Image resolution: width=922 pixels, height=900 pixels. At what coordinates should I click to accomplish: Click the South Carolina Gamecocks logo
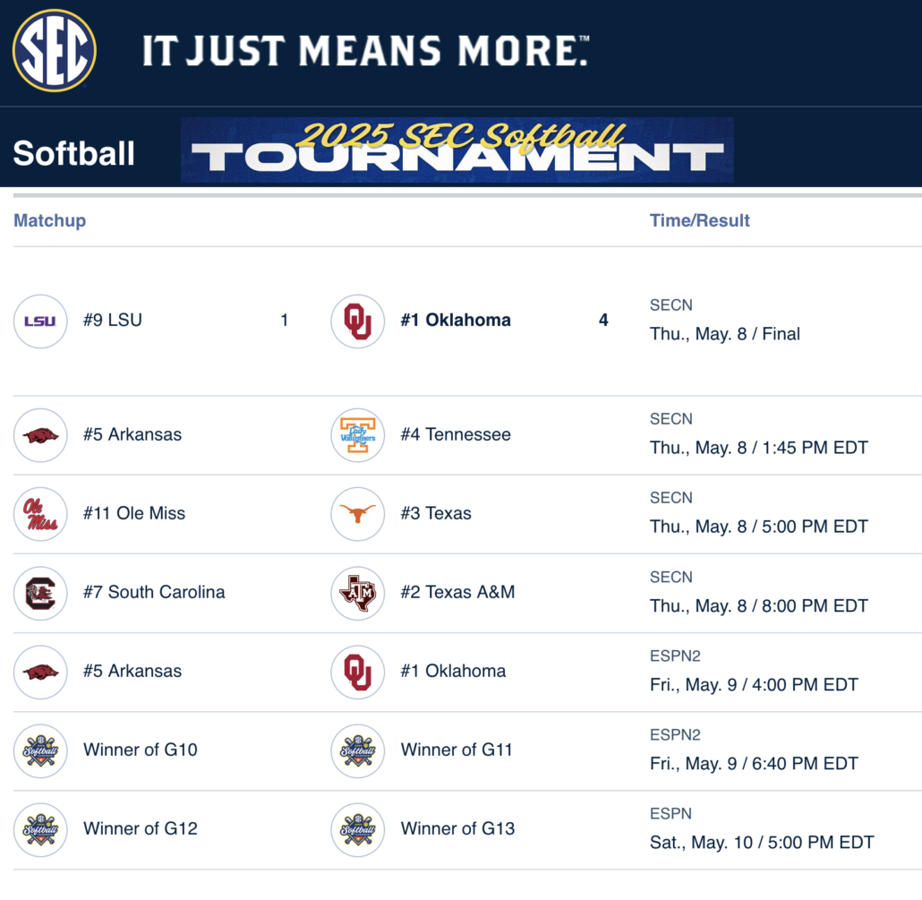point(40,593)
